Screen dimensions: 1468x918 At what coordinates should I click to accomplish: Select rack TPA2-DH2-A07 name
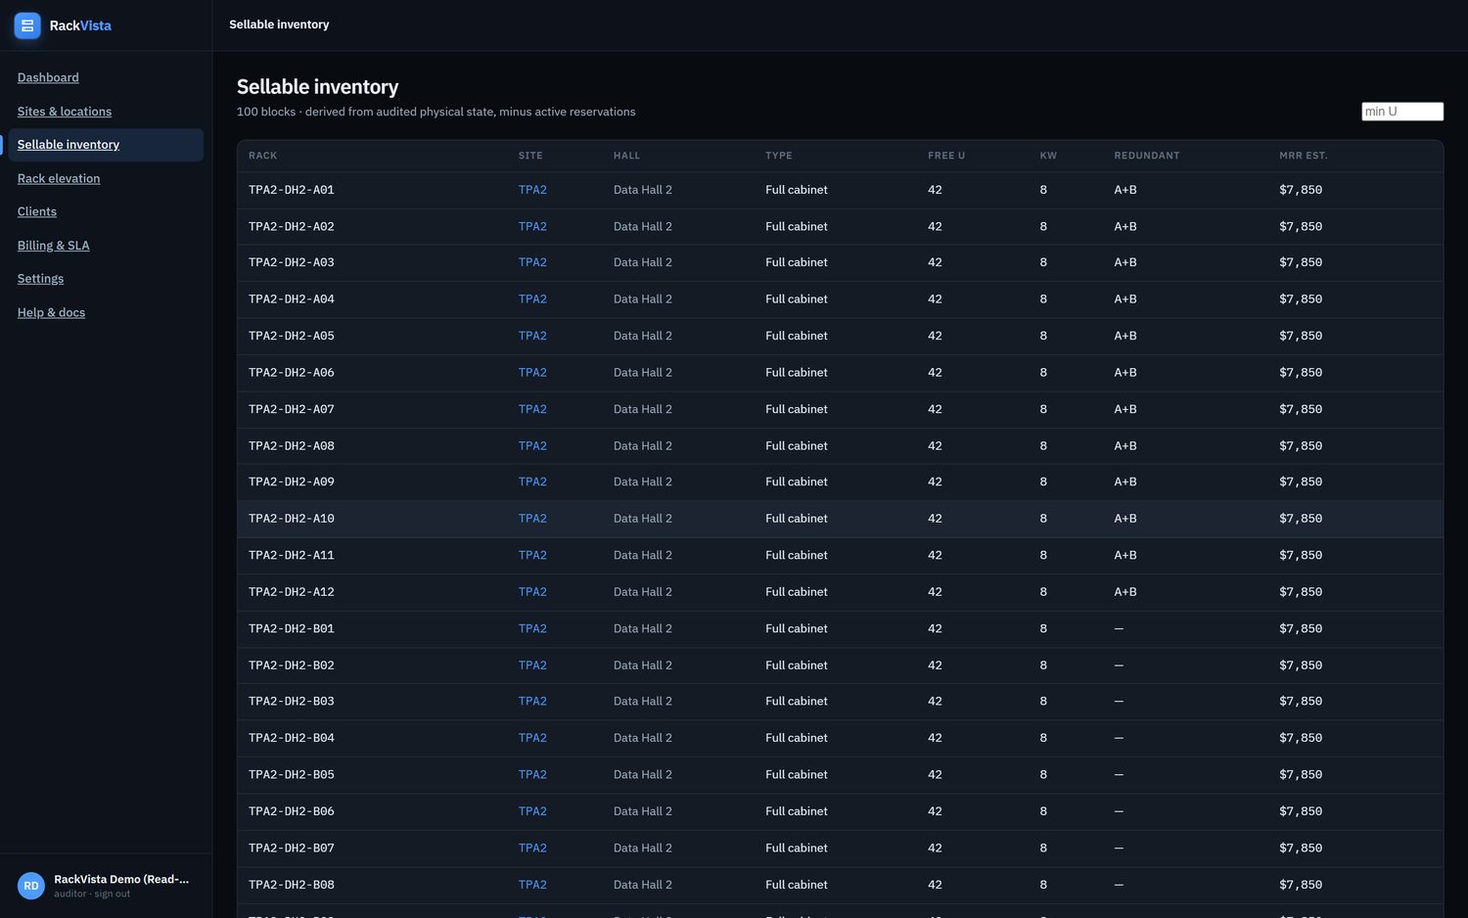(x=292, y=409)
